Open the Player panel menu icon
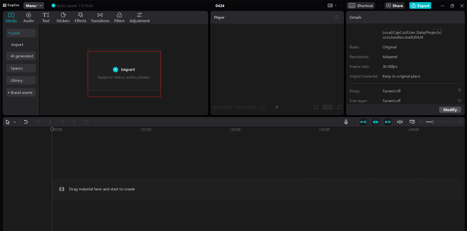Viewport: 467px width, 231px height. 337,17
